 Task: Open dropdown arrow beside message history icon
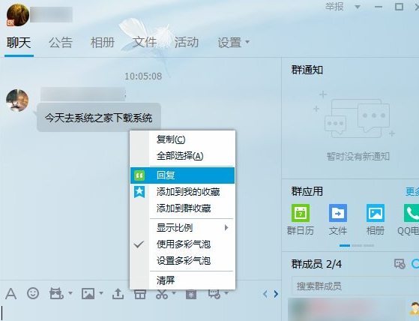[226, 293]
